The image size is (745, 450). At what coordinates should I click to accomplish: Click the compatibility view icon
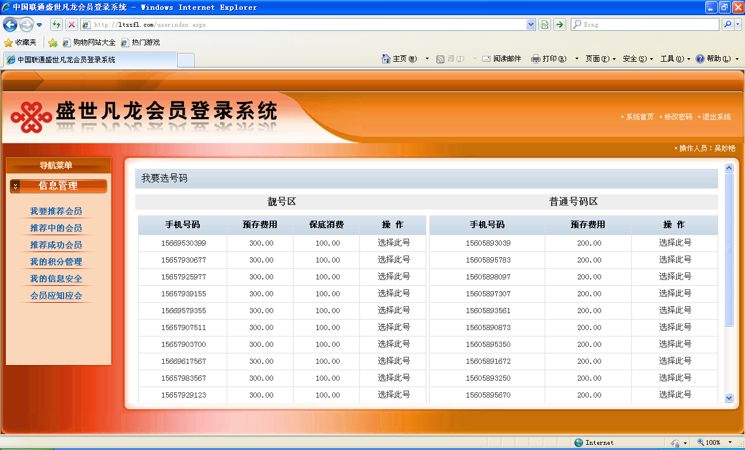[x=545, y=24]
